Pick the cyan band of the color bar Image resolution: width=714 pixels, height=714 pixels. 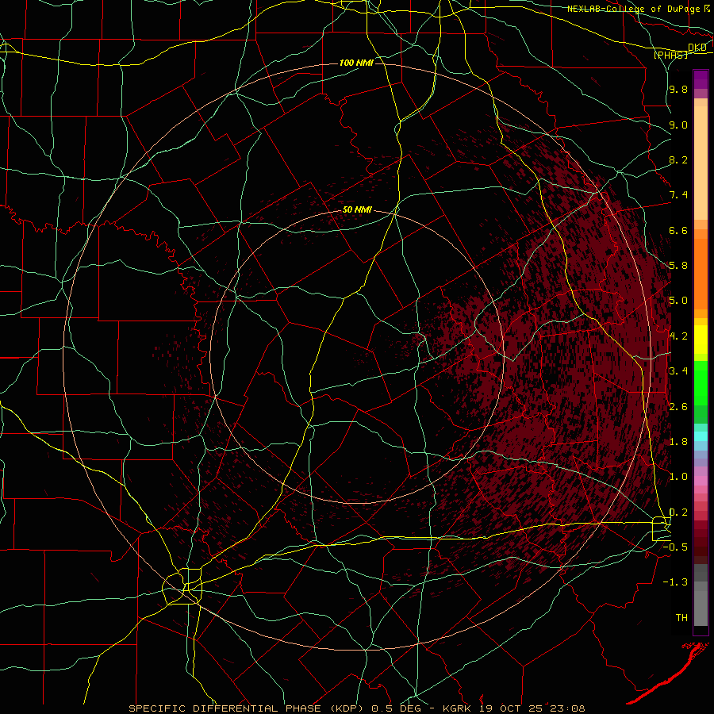pos(701,436)
